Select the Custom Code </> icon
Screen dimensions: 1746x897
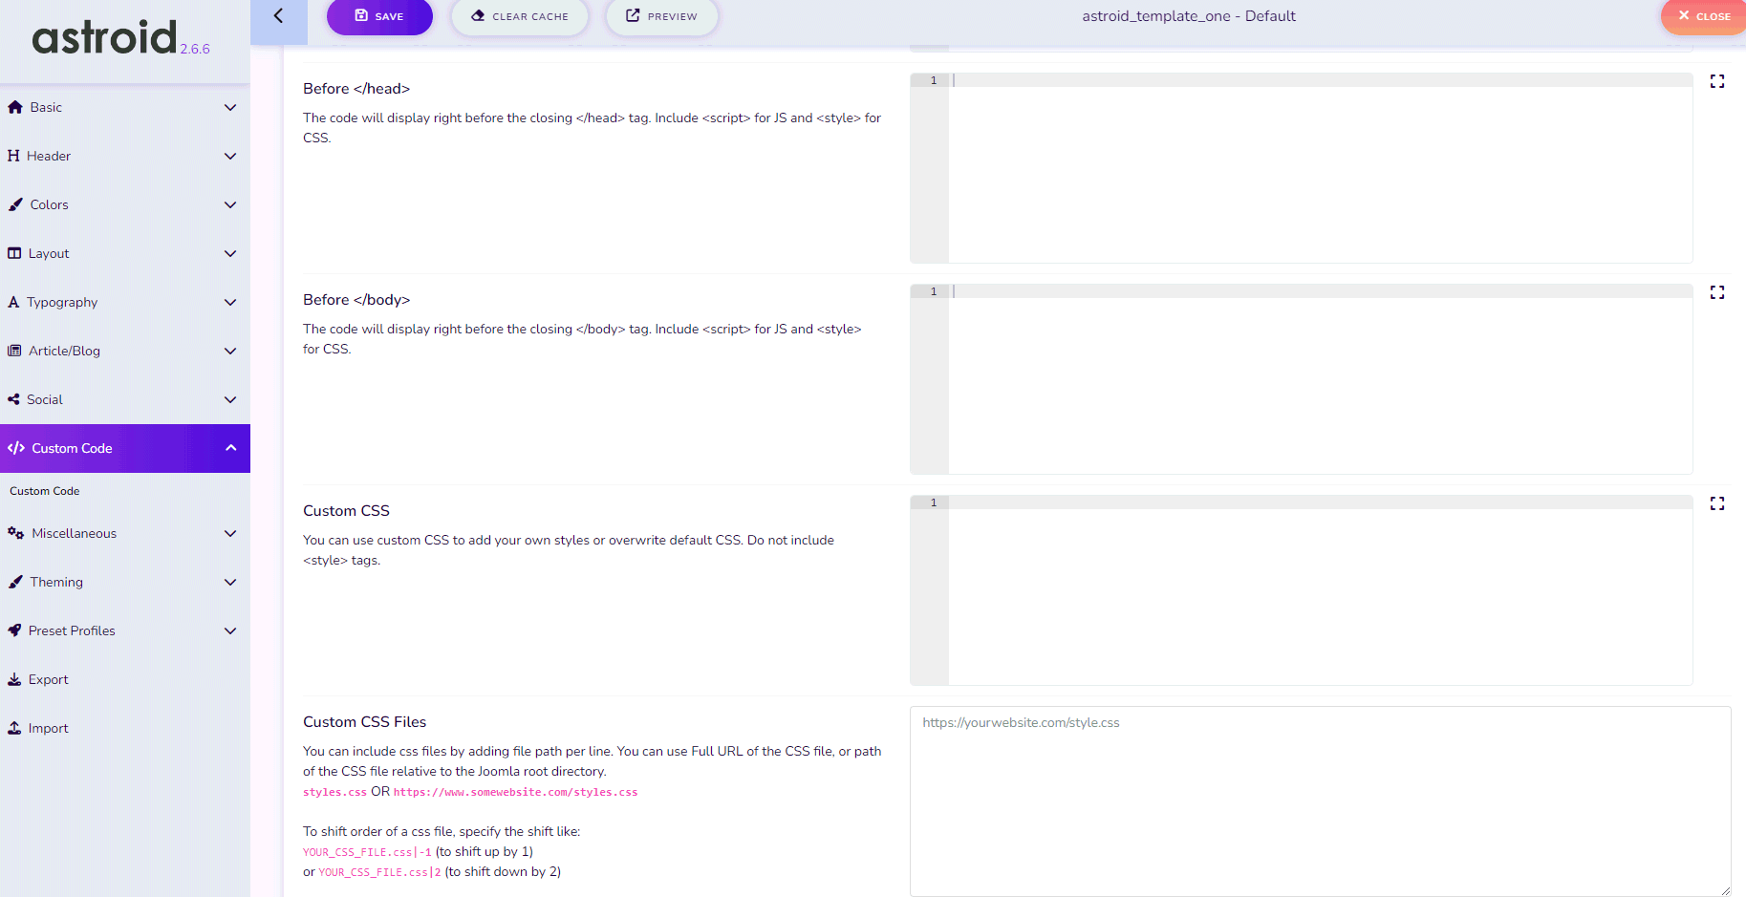(x=15, y=447)
